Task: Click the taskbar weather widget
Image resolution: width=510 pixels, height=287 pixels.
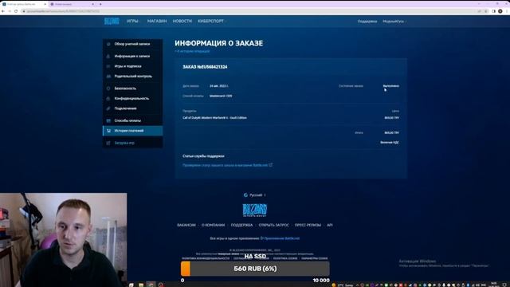Action: point(343,285)
